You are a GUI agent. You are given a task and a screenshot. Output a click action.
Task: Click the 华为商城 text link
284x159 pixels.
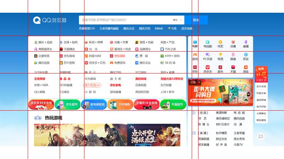pos(90,79)
